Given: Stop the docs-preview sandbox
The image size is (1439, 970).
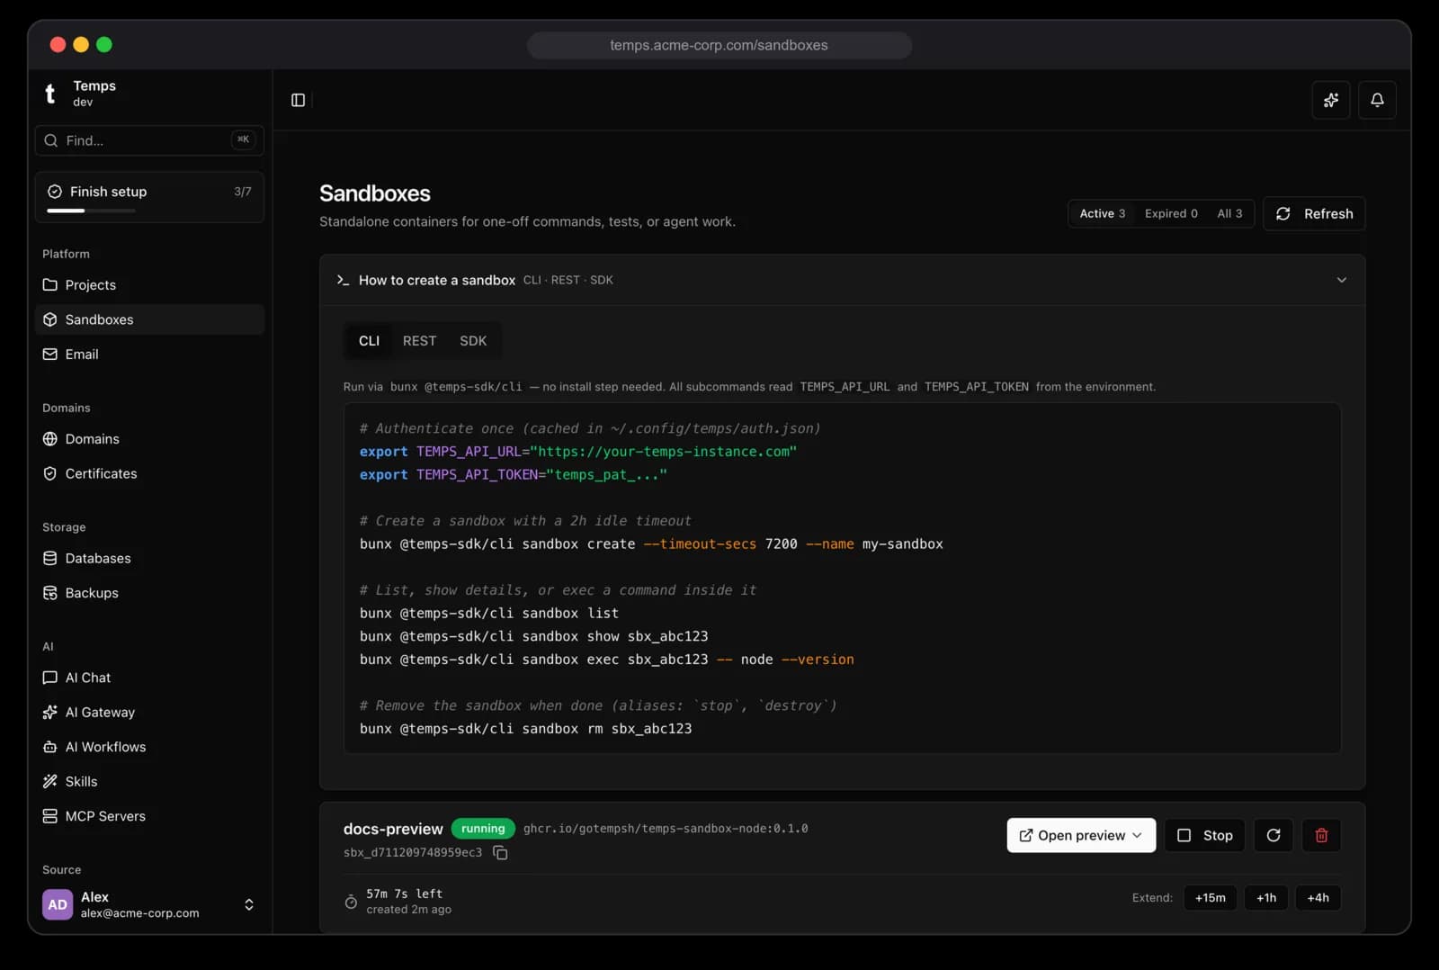Looking at the screenshot, I should [1205, 835].
